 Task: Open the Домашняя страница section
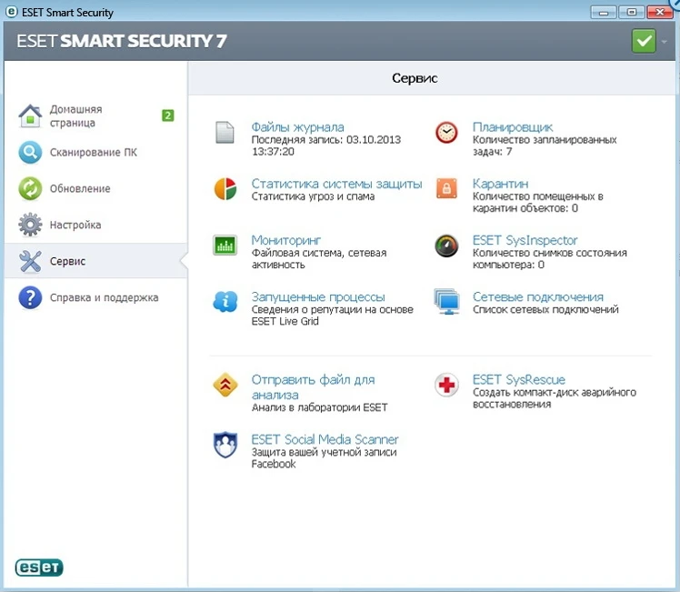pyautogui.click(x=96, y=115)
